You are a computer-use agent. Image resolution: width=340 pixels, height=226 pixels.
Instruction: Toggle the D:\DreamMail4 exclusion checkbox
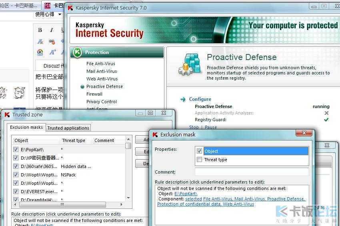pyautogui.click(x=16, y=199)
